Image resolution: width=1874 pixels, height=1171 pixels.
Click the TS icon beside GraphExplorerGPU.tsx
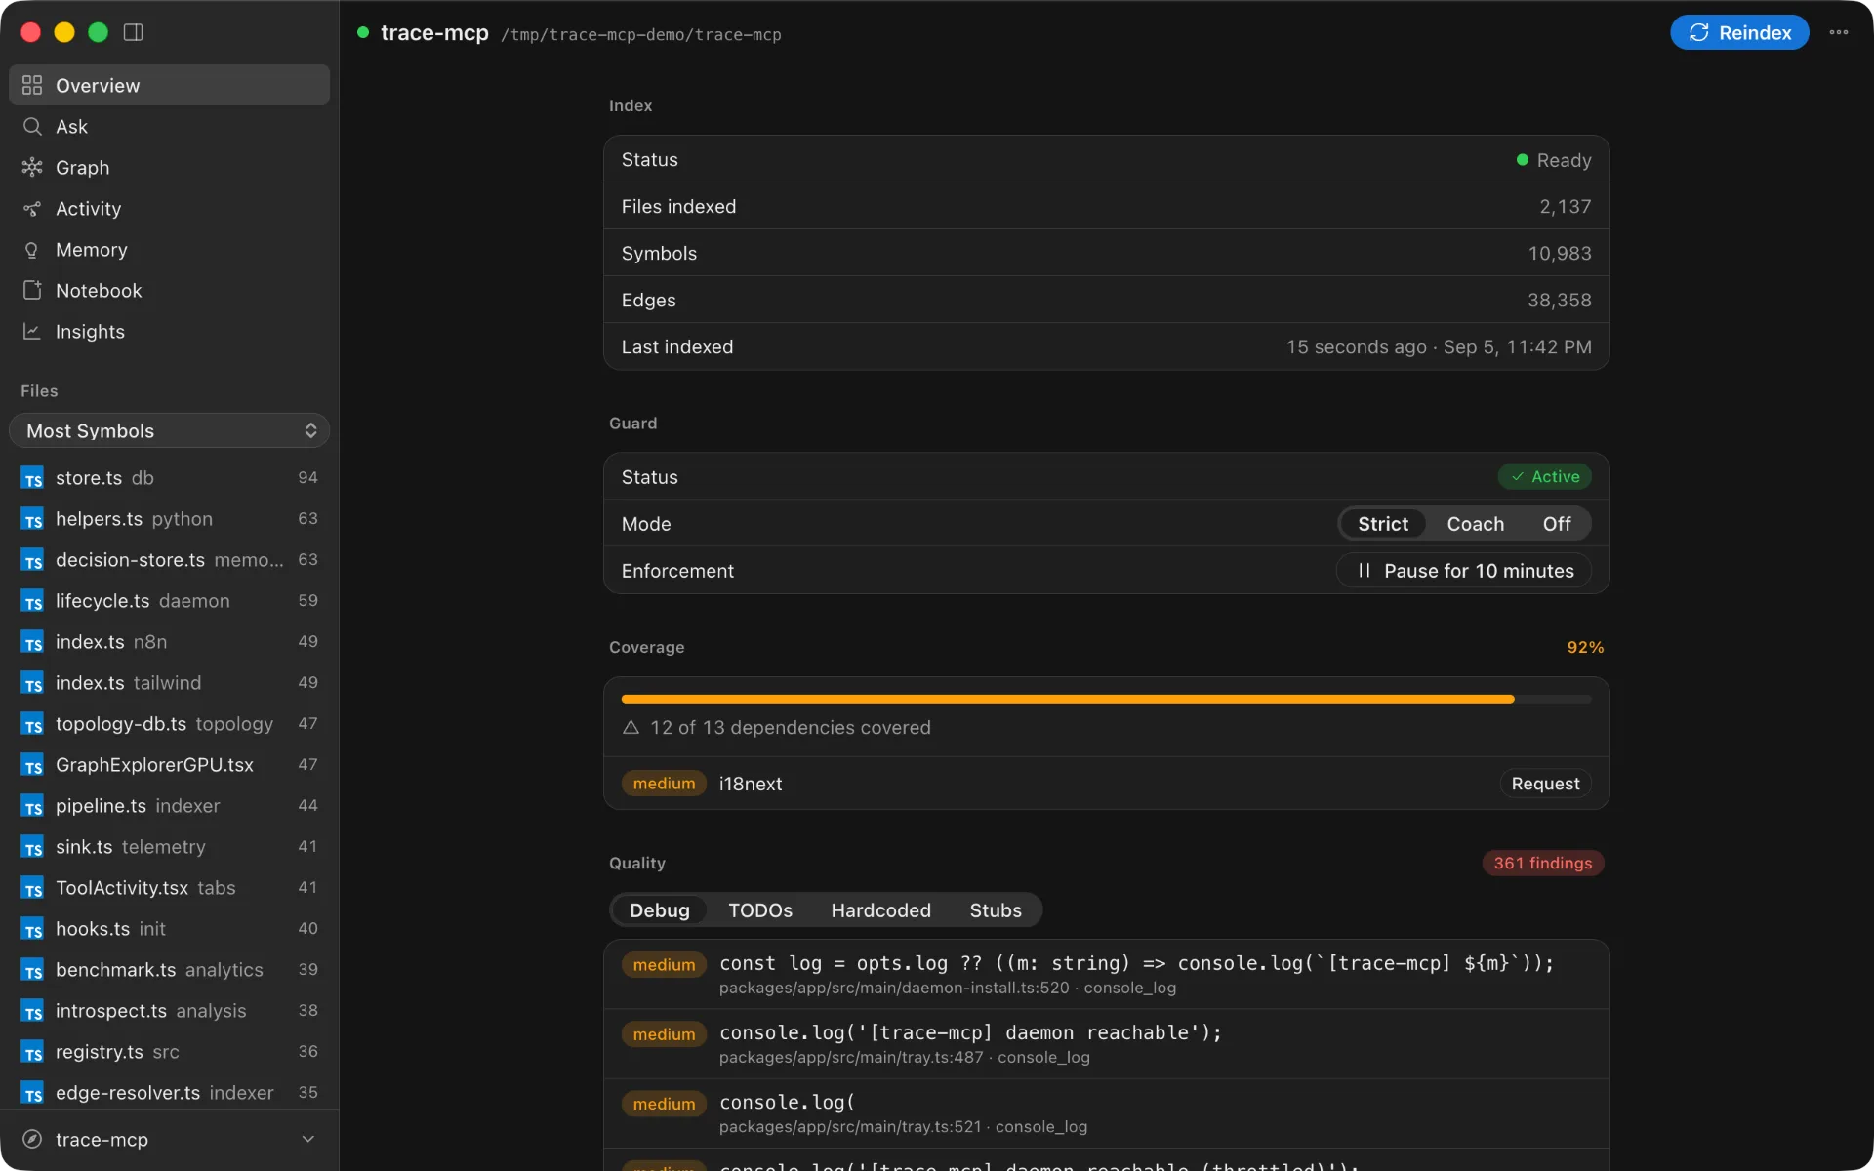(32, 765)
